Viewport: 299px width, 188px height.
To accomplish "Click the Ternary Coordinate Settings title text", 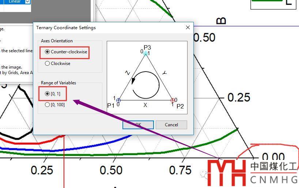I will pyautogui.click(x=66, y=28).
